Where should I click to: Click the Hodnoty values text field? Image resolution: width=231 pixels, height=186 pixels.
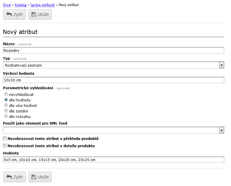tap(113, 160)
